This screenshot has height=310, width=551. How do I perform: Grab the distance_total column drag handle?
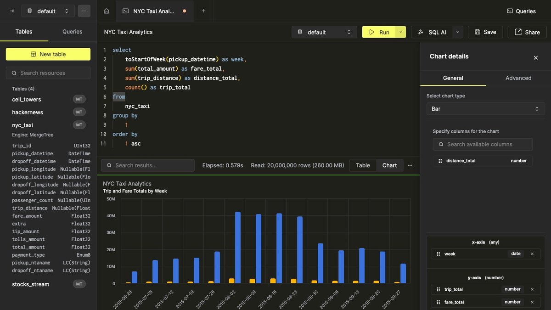click(440, 161)
